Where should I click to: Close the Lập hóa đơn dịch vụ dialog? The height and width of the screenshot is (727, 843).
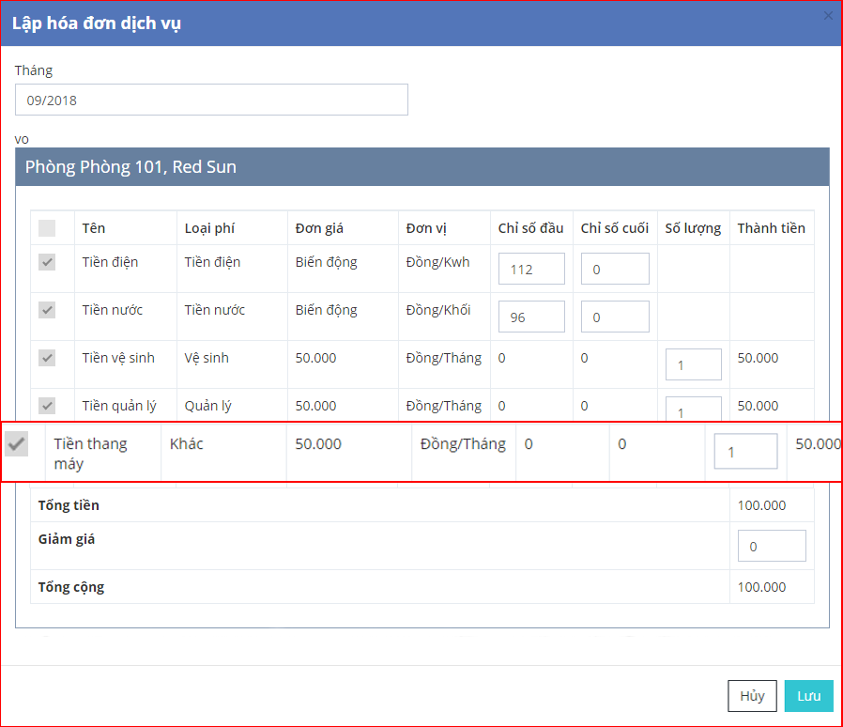(827, 16)
